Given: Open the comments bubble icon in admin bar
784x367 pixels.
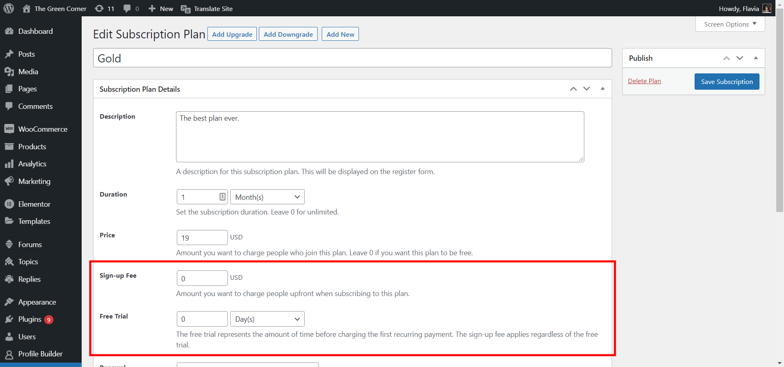Looking at the screenshot, I should coord(127,9).
